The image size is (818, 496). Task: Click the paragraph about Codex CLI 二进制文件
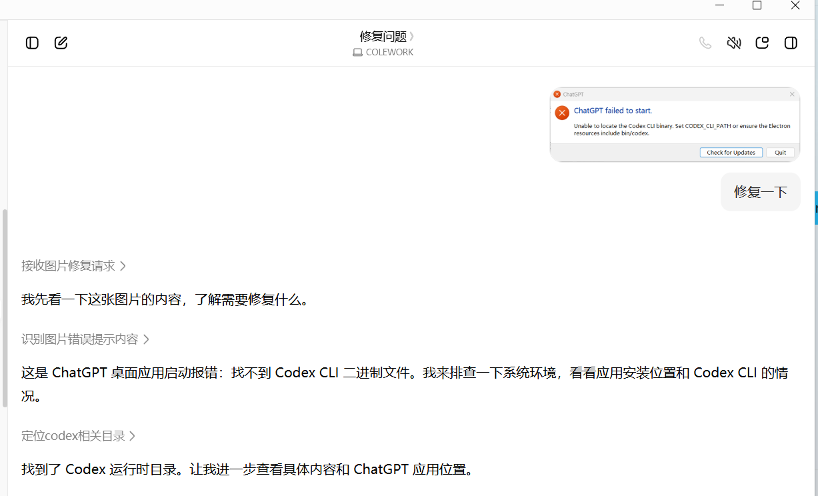point(405,385)
